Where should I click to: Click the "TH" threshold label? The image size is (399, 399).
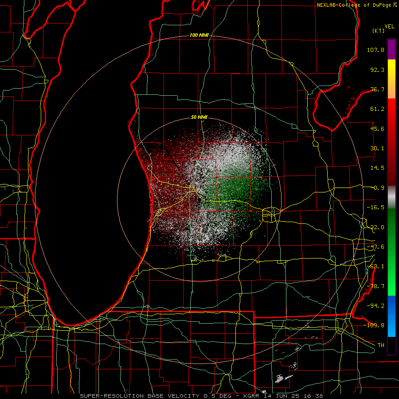click(x=381, y=345)
